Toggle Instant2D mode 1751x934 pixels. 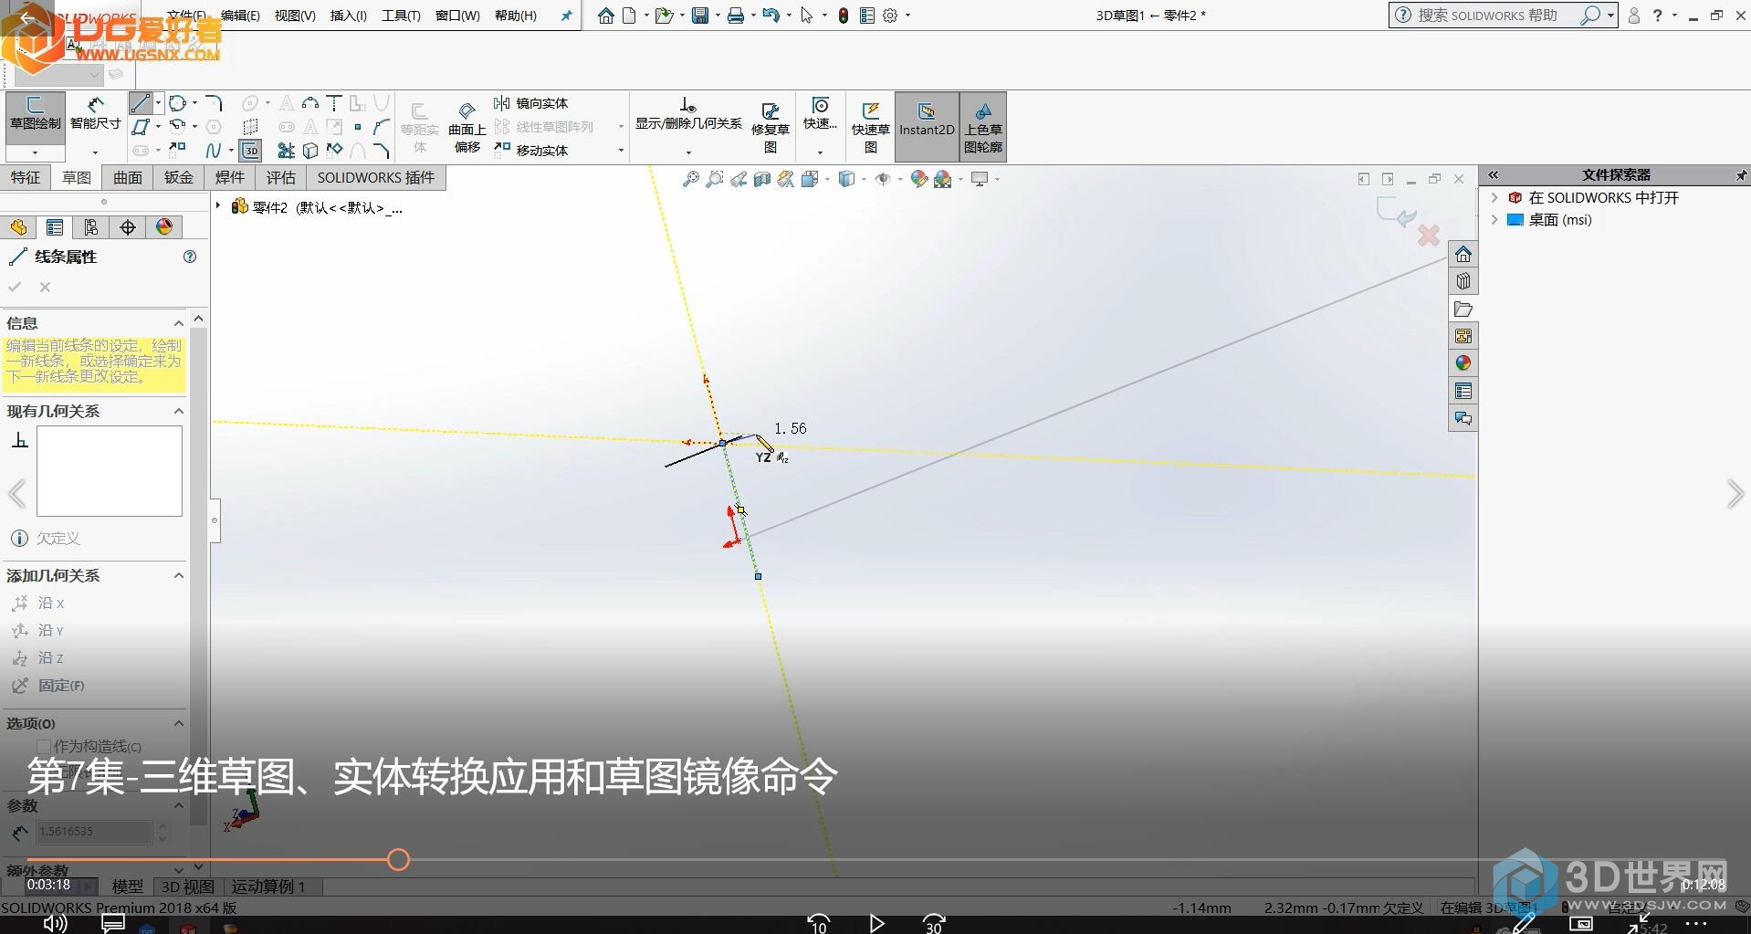(927, 127)
